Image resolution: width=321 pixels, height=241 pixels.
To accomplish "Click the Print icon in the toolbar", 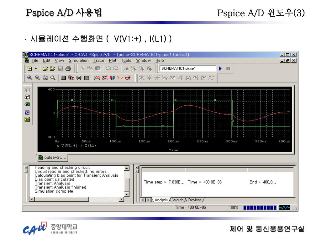I will 68,68.
